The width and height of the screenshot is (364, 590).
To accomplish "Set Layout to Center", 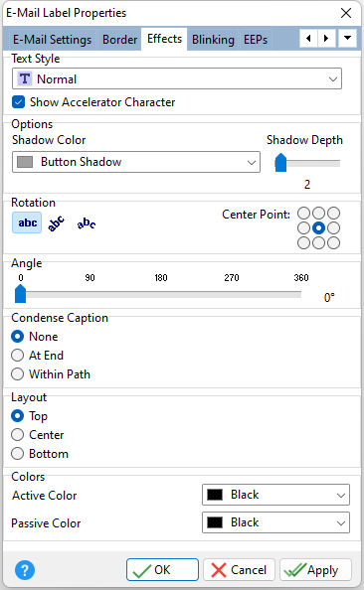I will point(17,435).
